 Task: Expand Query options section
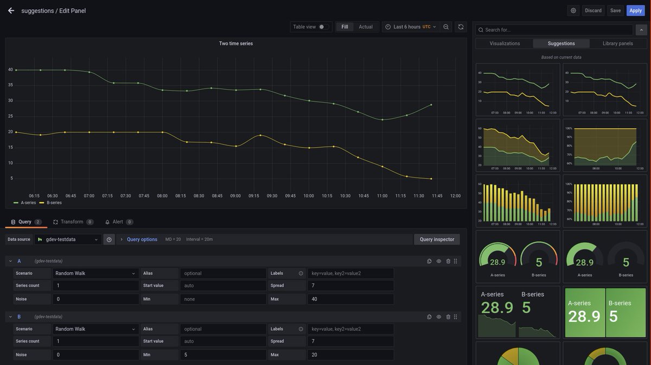tap(142, 240)
